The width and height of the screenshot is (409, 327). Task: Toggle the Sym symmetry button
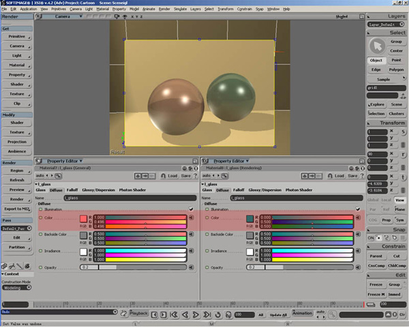[x=399, y=220]
